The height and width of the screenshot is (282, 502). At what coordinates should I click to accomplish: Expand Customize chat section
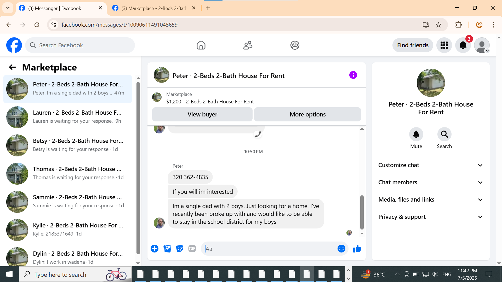(x=431, y=165)
